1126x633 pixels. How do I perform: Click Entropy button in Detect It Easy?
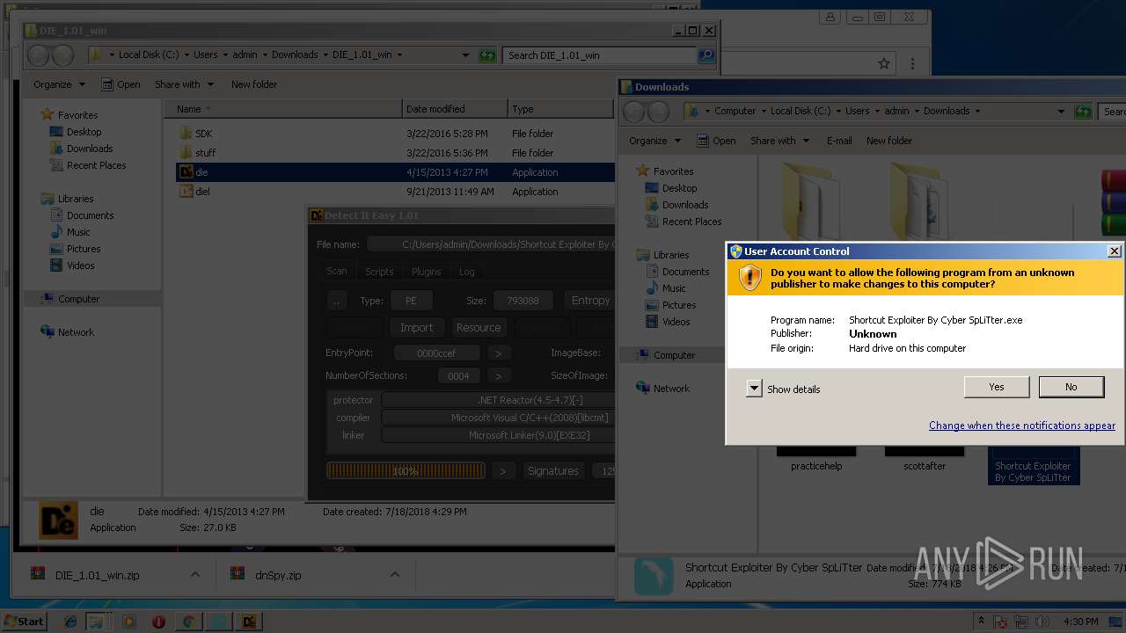tap(589, 301)
